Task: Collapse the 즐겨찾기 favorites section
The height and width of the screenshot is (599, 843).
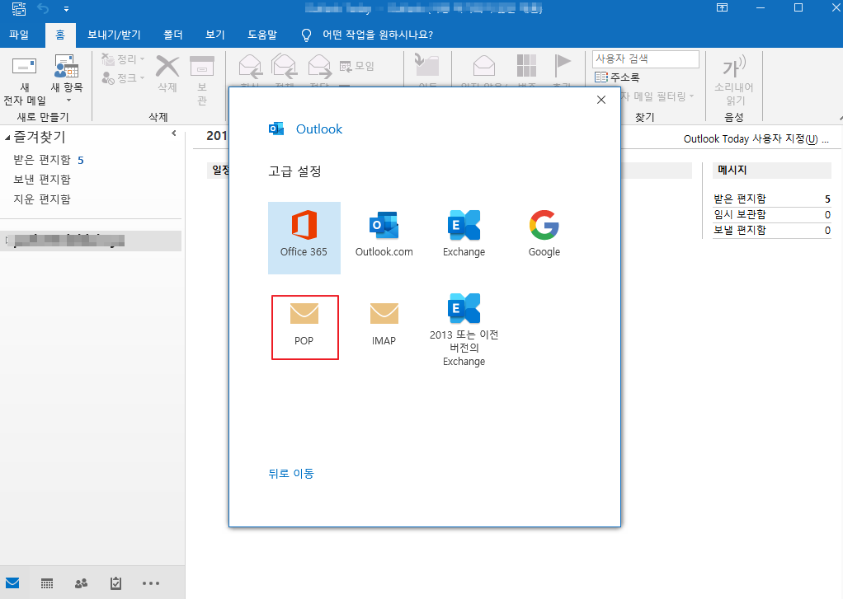Action: (7, 138)
